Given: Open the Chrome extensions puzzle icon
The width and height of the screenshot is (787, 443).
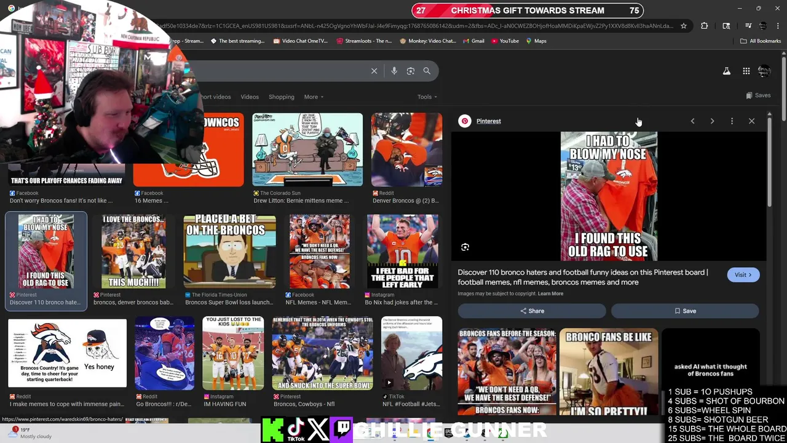Looking at the screenshot, I should coord(704,26).
